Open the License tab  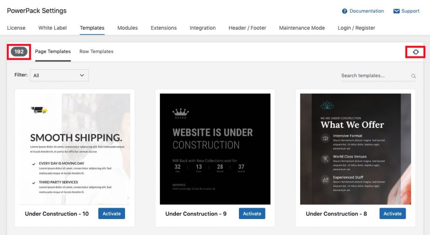[x=16, y=28]
